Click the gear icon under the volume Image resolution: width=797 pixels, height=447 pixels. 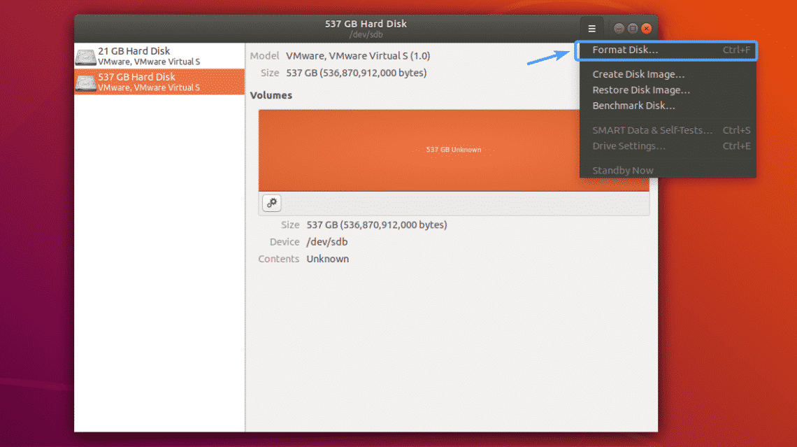(x=272, y=203)
